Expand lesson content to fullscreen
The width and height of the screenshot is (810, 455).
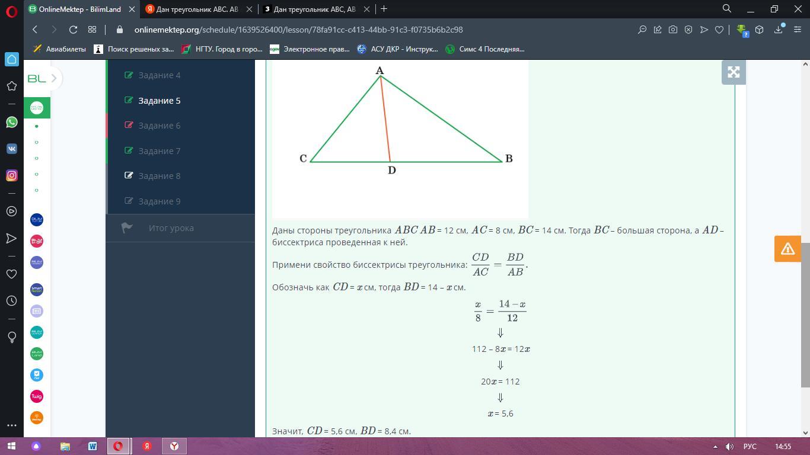coord(734,72)
